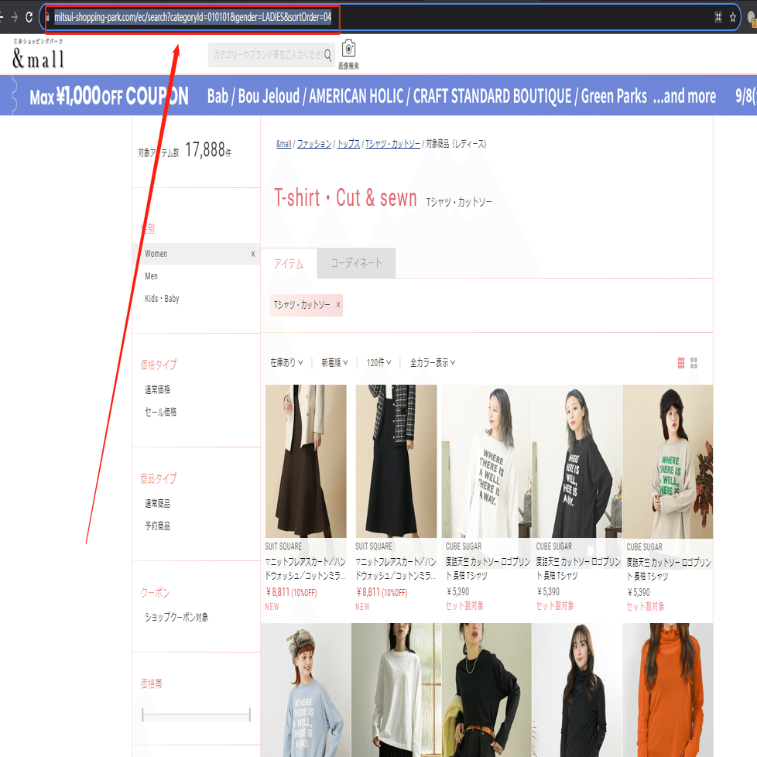Switch to large grid view icon

pyautogui.click(x=694, y=363)
